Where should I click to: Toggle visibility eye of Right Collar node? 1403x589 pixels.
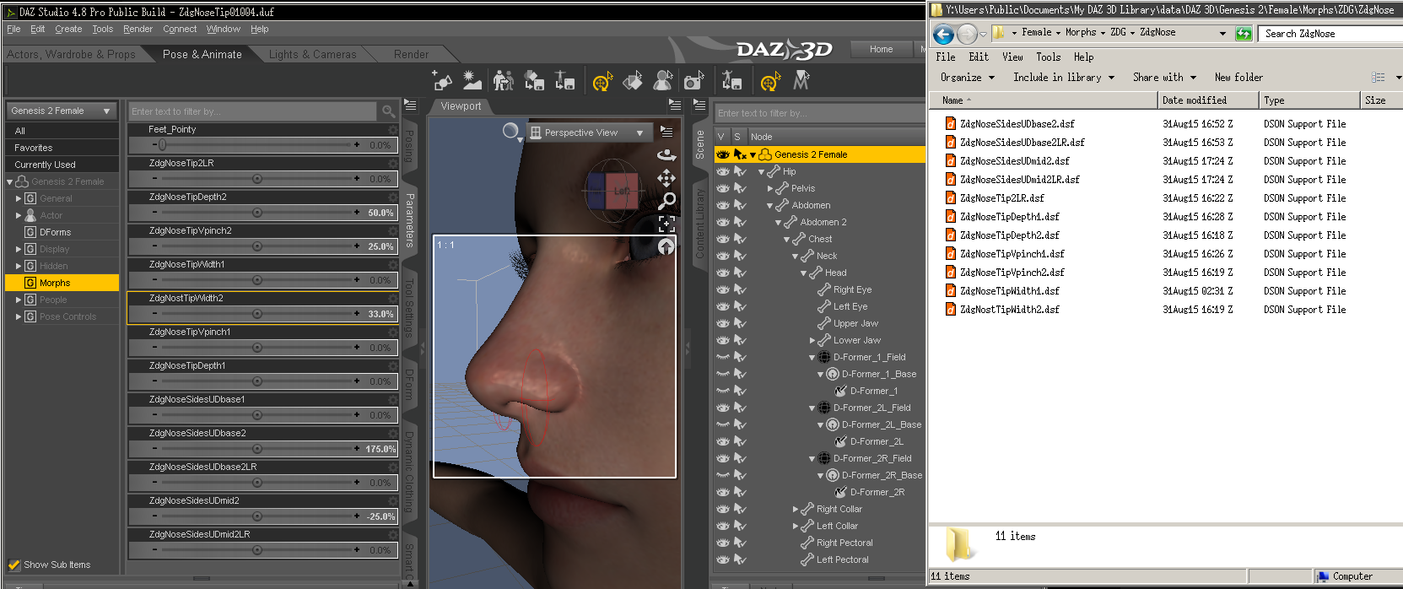click(x=723, y=509)
